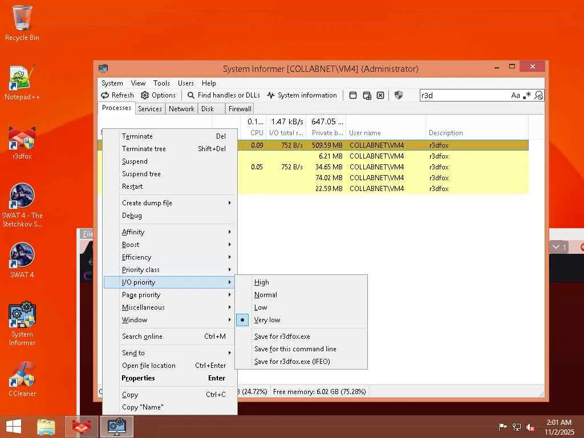Open the Tools menu
584x438 pixels.
(161, 83)
